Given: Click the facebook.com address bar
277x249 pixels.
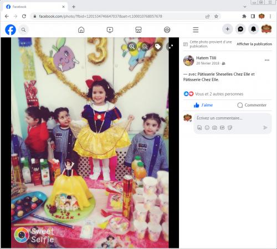Looking at the screenshot, I should [118, 16].
